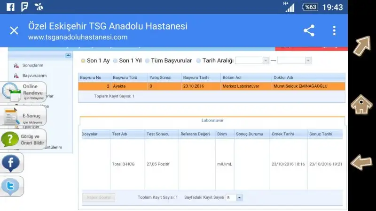Open the end date dropdown
Image resolution: width=376 pixels, height=211 pixels.
308,60
